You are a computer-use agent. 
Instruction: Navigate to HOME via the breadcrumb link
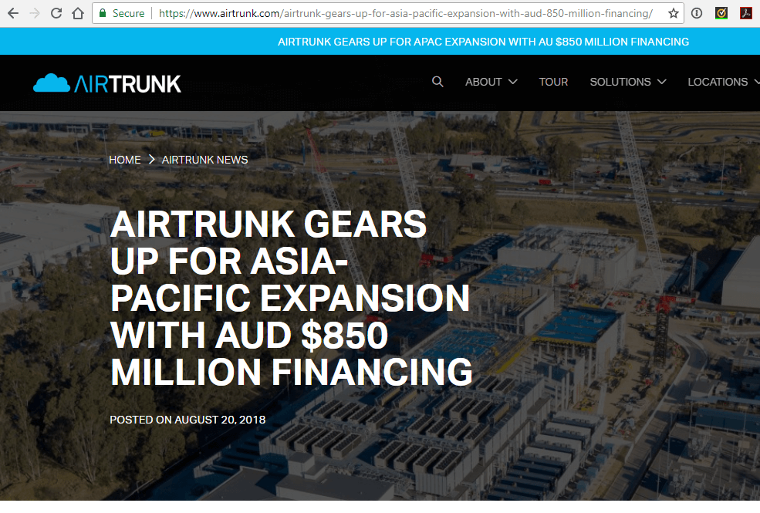pyautogui.click(x=125, y=160)
